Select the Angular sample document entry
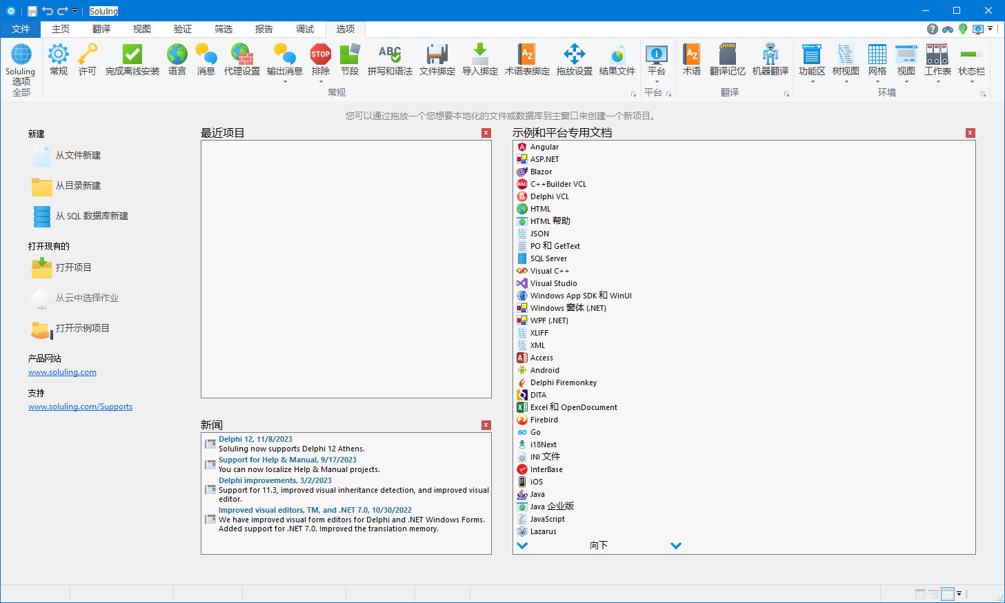This screenshot has width=1005, height=603. click(544, 146)
